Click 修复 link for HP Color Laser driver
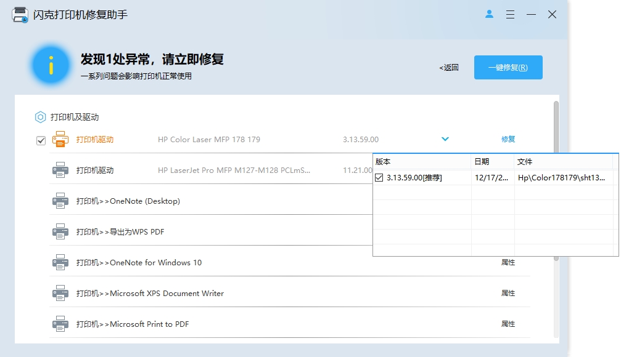The width and height of the screenshot is (621, 357). coord(508,139)
